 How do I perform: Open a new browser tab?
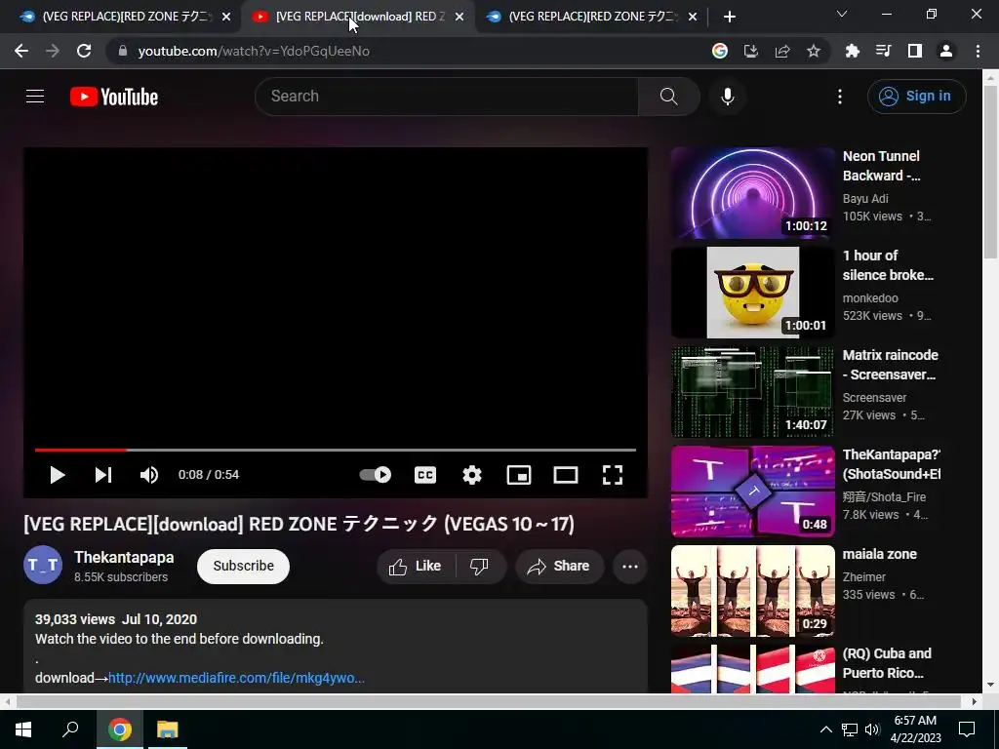[x=730, y=18]
